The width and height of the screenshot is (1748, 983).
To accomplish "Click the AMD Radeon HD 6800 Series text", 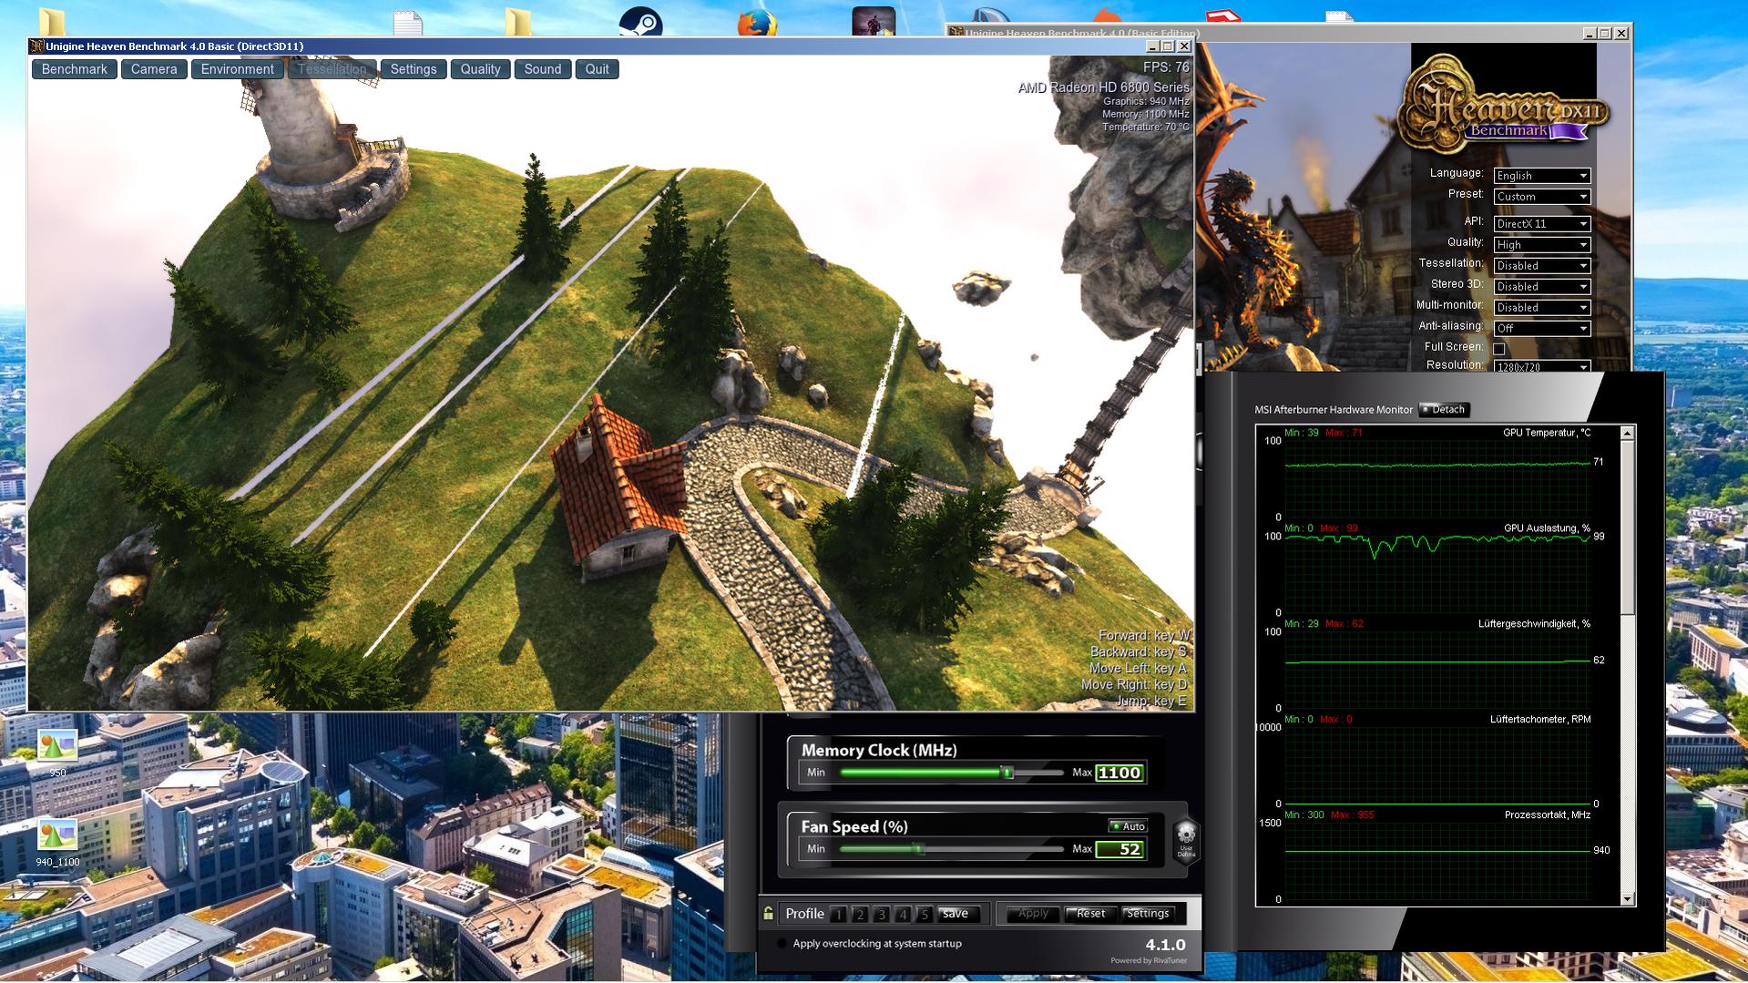I will (1103, 87).
